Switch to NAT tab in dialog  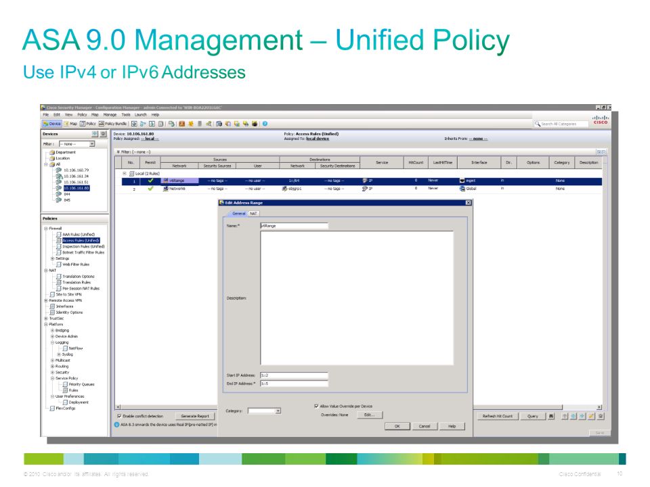pos(253,214)
